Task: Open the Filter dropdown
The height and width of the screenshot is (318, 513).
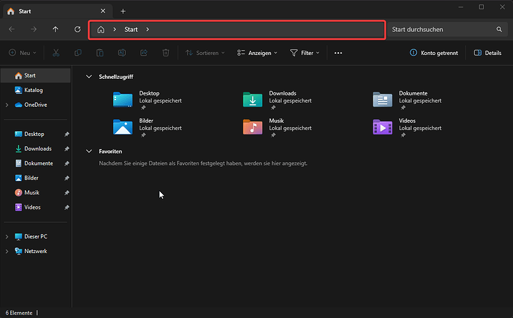Action: pyautogui.click(x=304, y=53)
